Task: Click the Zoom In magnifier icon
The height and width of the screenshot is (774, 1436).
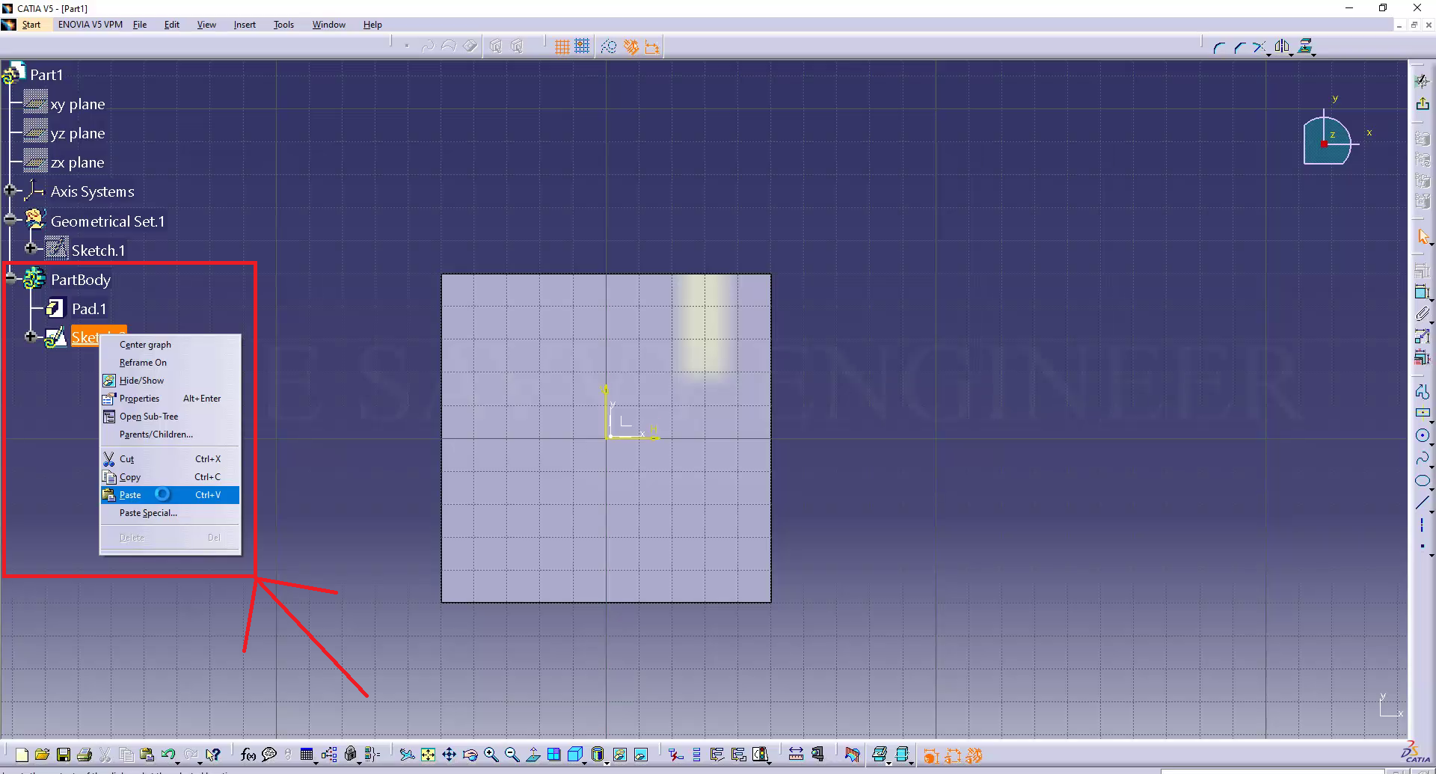Action: 491,755
